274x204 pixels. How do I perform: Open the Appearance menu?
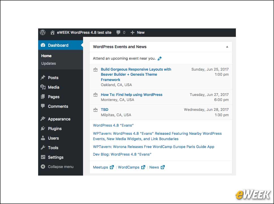[59, 119]
